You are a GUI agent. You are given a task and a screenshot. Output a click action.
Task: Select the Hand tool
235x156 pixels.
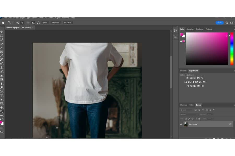(2, 107)
